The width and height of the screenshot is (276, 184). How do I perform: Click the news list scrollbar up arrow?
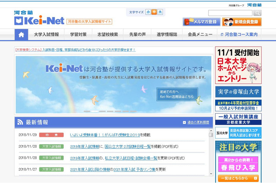click(x=211, y=130)
